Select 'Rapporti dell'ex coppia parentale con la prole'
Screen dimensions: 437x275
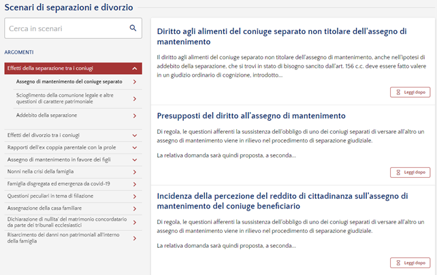[61, 147]
